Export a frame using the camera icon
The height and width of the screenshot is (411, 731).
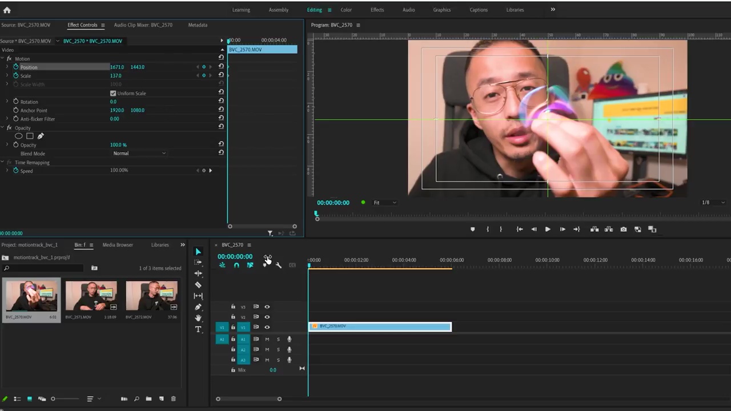pos(624,229)
